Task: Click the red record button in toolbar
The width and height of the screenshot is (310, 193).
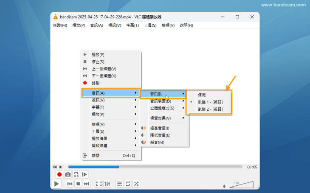Action: tap(59, 174)
